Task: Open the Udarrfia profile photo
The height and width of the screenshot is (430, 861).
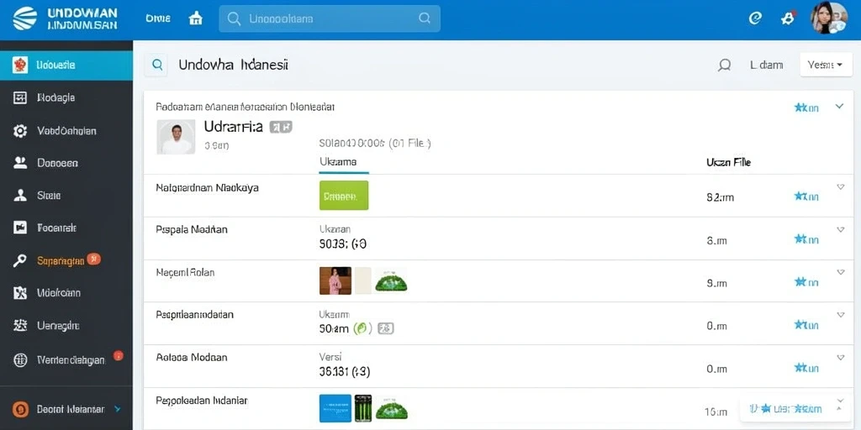Action: pos(176,137)
